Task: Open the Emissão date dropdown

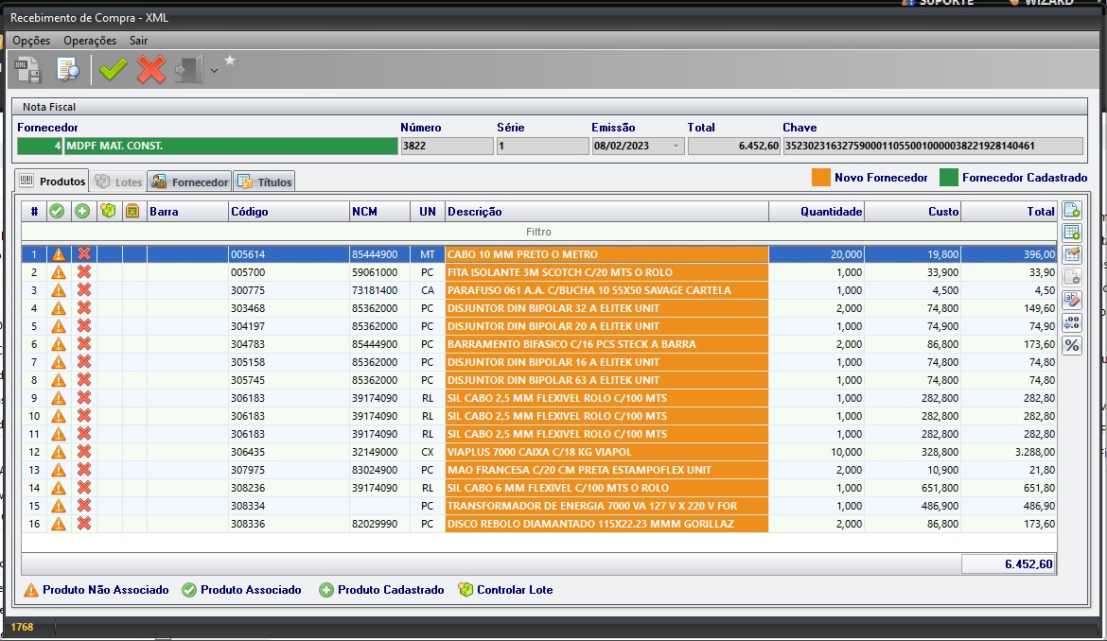Action: coord(676,147)
